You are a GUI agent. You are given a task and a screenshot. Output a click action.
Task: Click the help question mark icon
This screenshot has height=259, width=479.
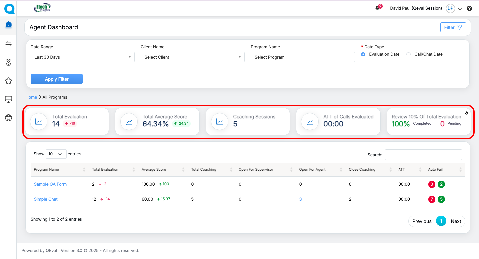click(x=469, y=8)
